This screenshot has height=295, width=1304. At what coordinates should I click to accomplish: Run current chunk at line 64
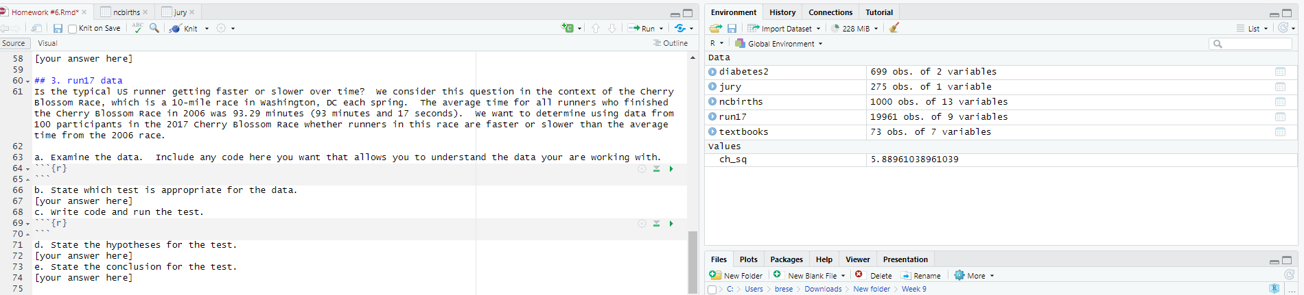coord(671,168)
